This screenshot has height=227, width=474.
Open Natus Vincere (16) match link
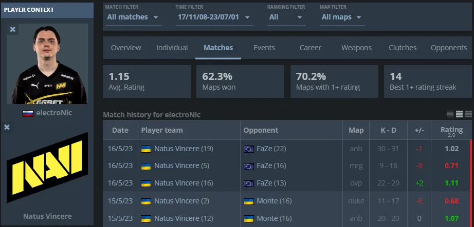click(184, 183)
